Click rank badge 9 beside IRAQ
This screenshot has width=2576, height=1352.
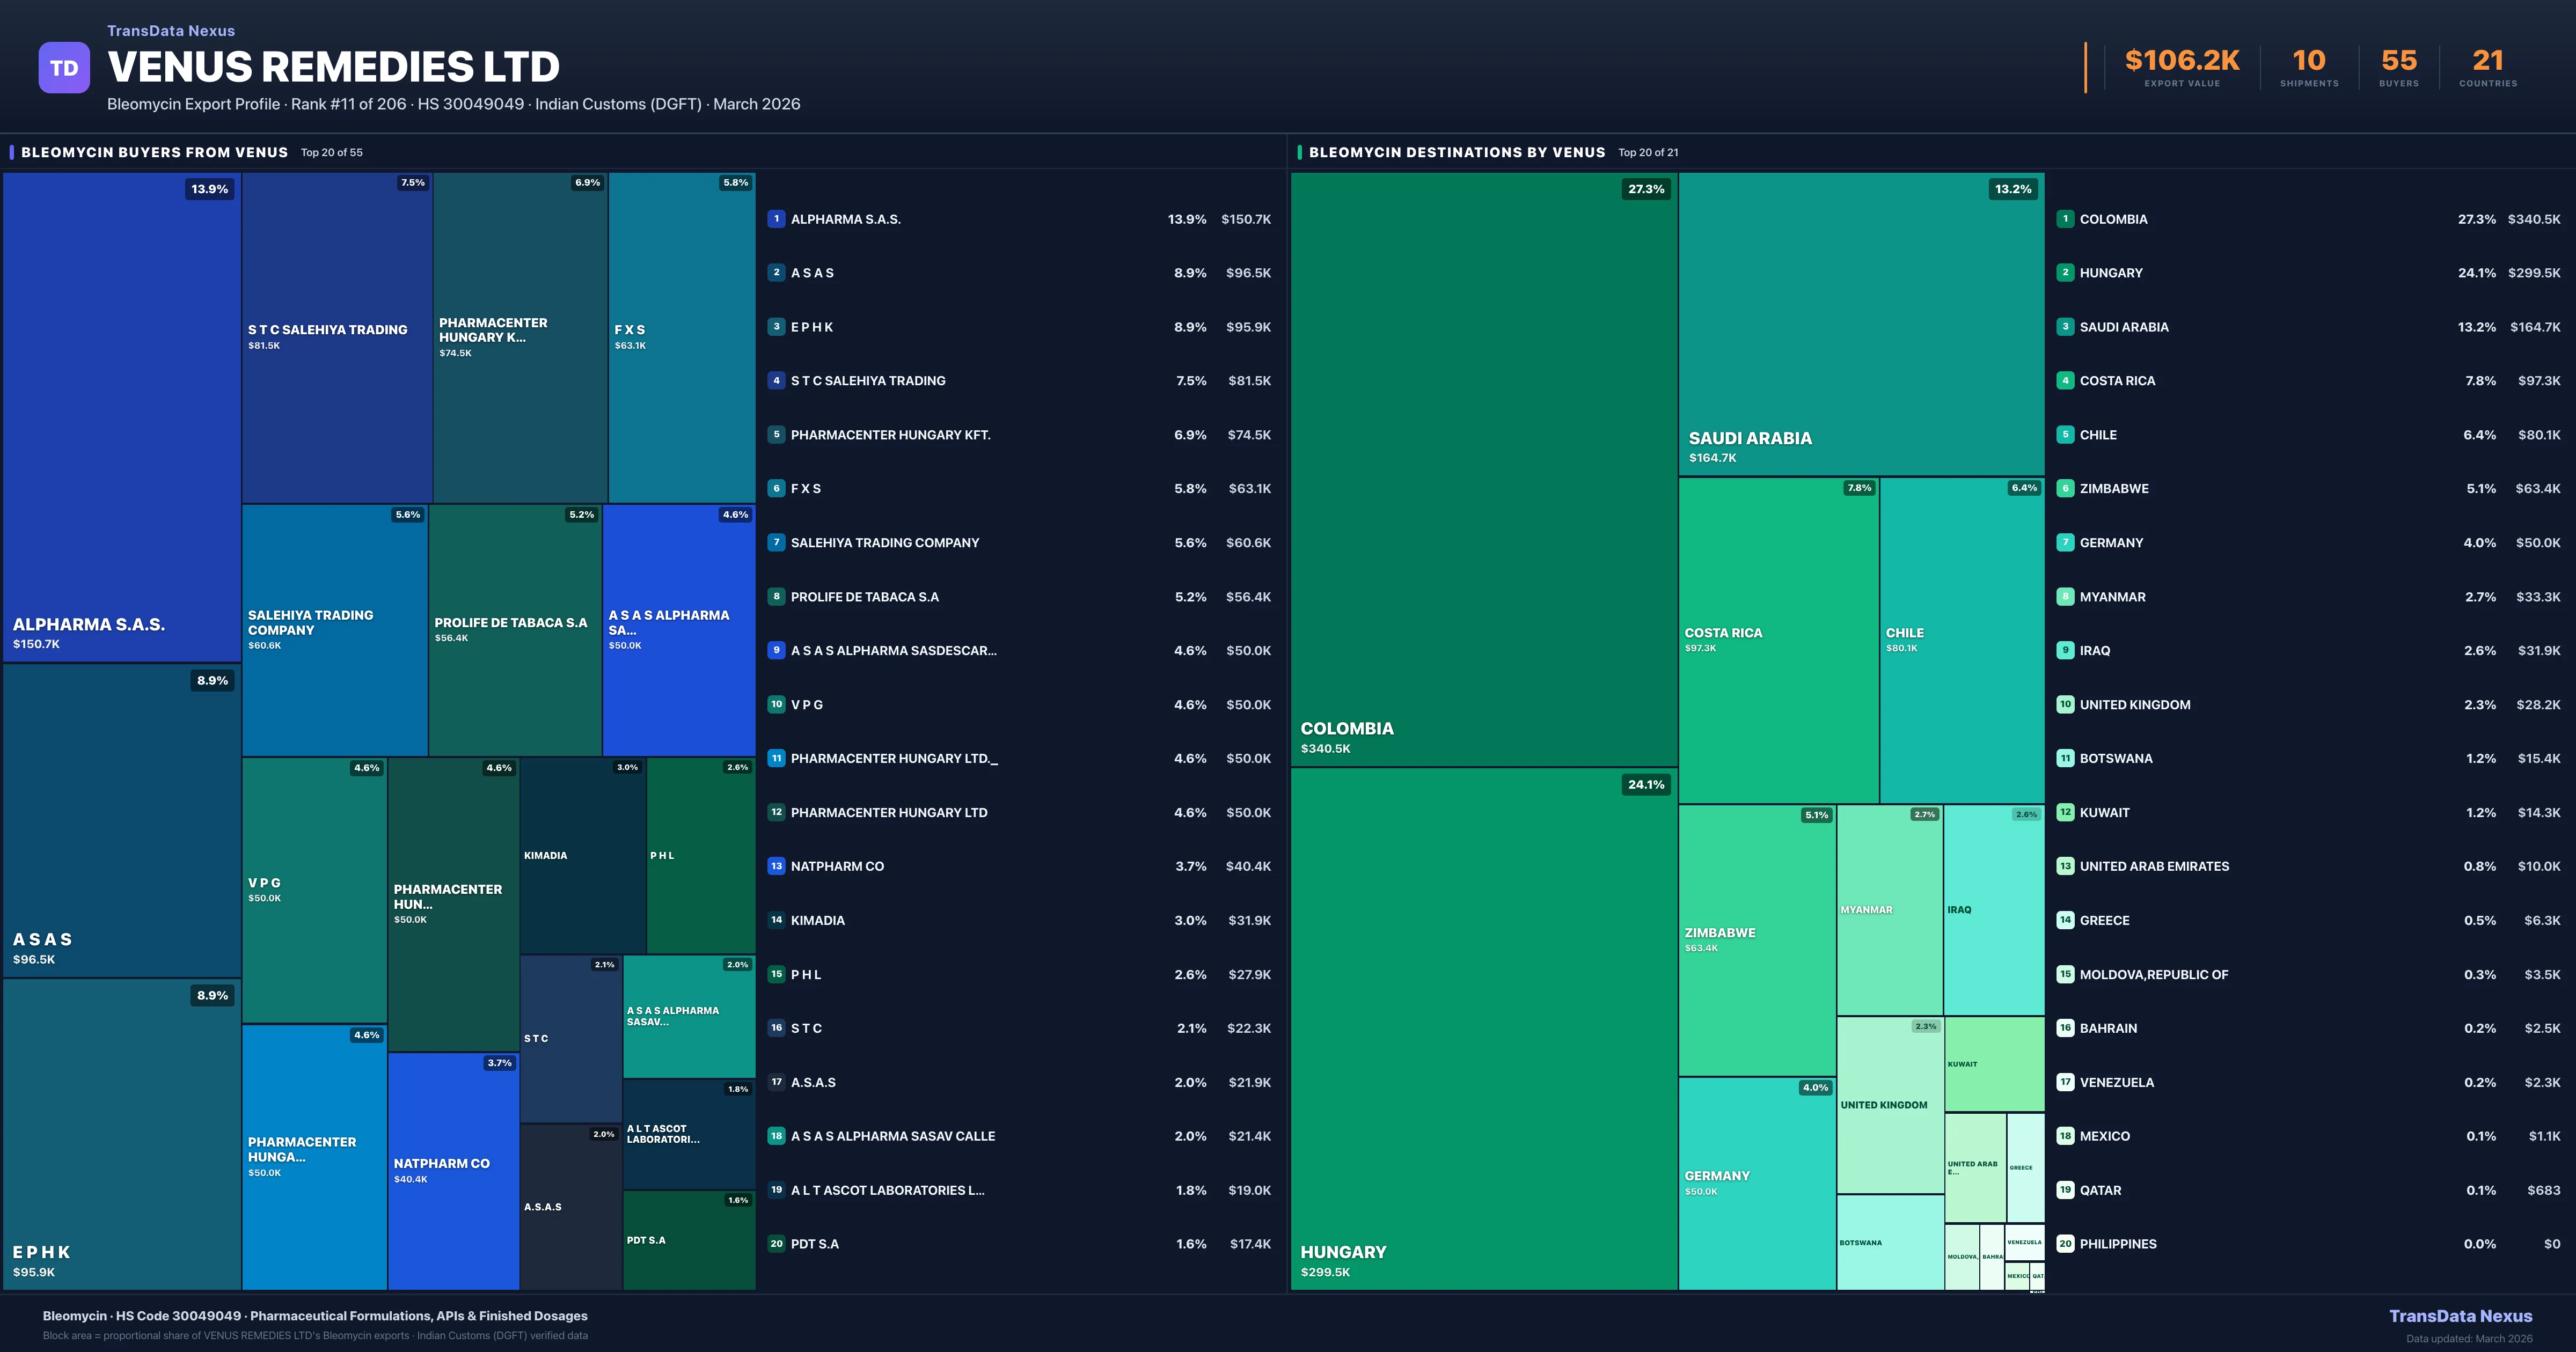coord(2065,650)
